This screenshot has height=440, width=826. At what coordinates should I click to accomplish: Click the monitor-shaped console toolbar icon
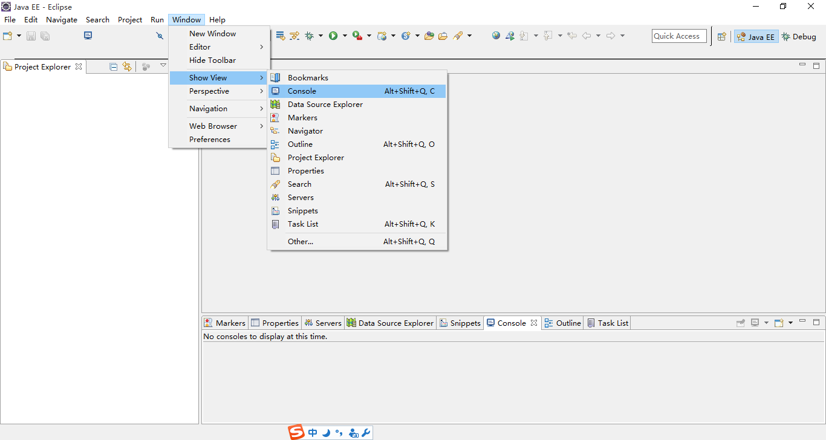point(88,36)
